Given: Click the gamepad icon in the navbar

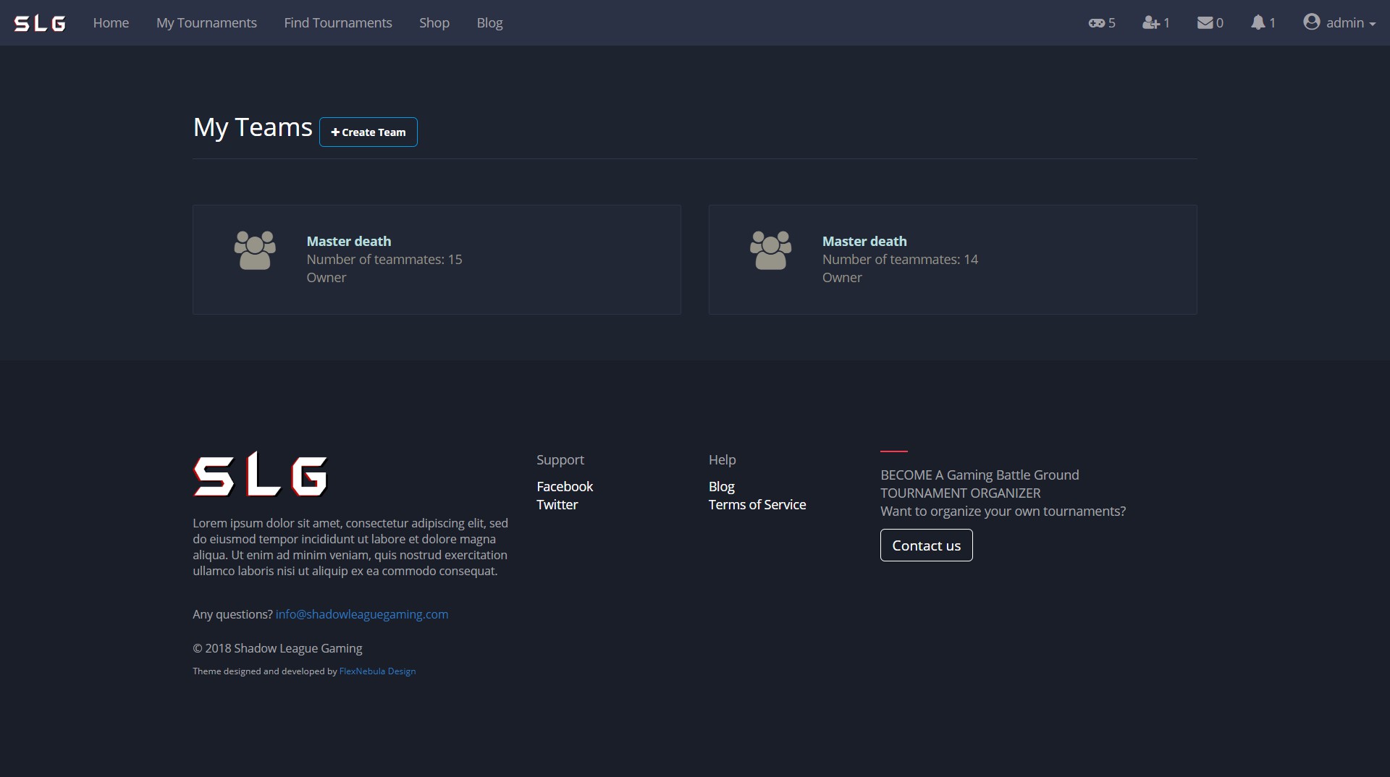Looking at the screenshot, I should click(1096, 23).
